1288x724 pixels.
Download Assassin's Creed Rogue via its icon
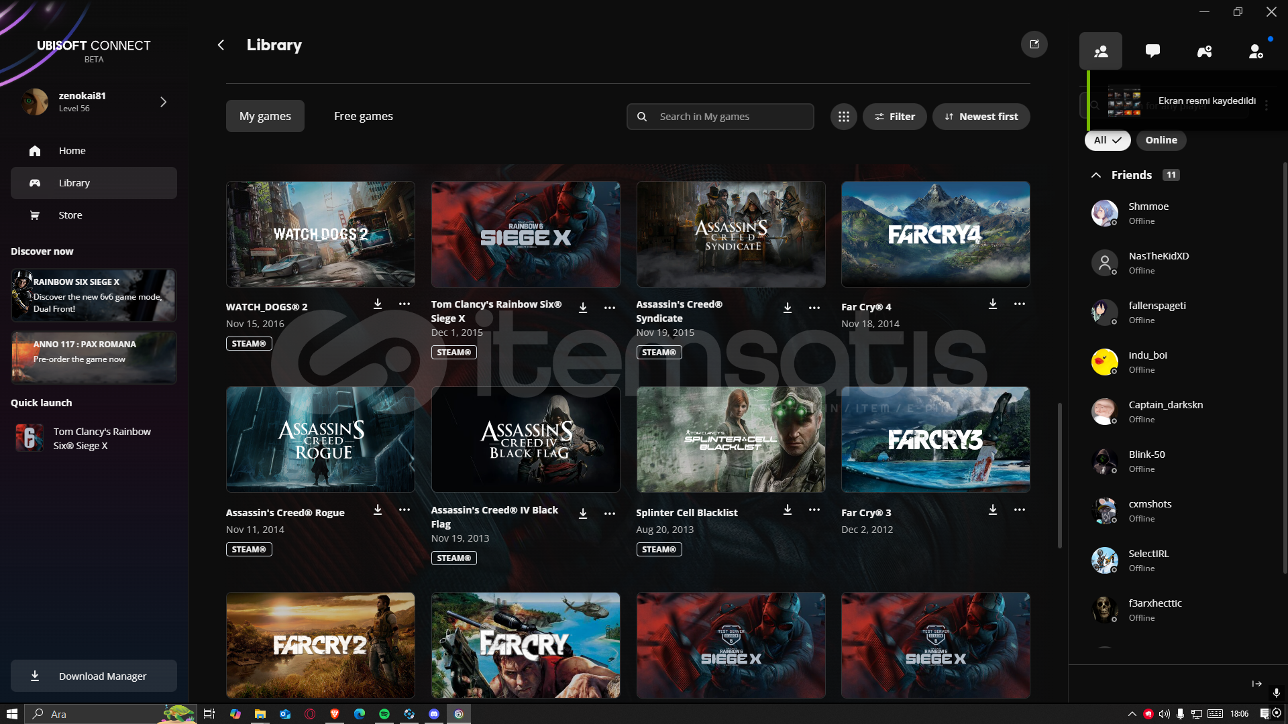point(378,509)
